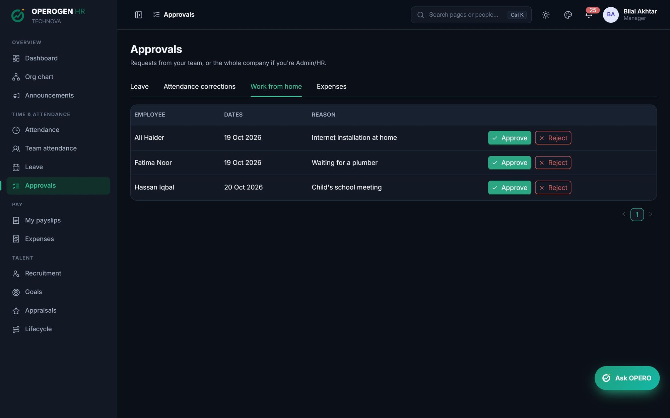Switch to Attendance corrections tab
Screen dimensions: 670x418
click(199, 86)
